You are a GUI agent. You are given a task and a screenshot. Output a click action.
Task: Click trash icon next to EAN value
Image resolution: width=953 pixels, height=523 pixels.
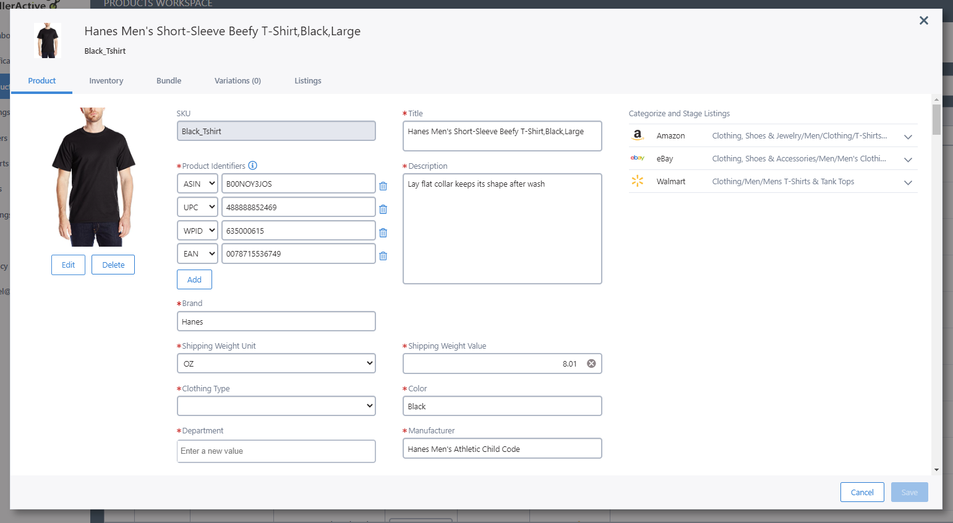pyautogui.click(x=383, y=256)
